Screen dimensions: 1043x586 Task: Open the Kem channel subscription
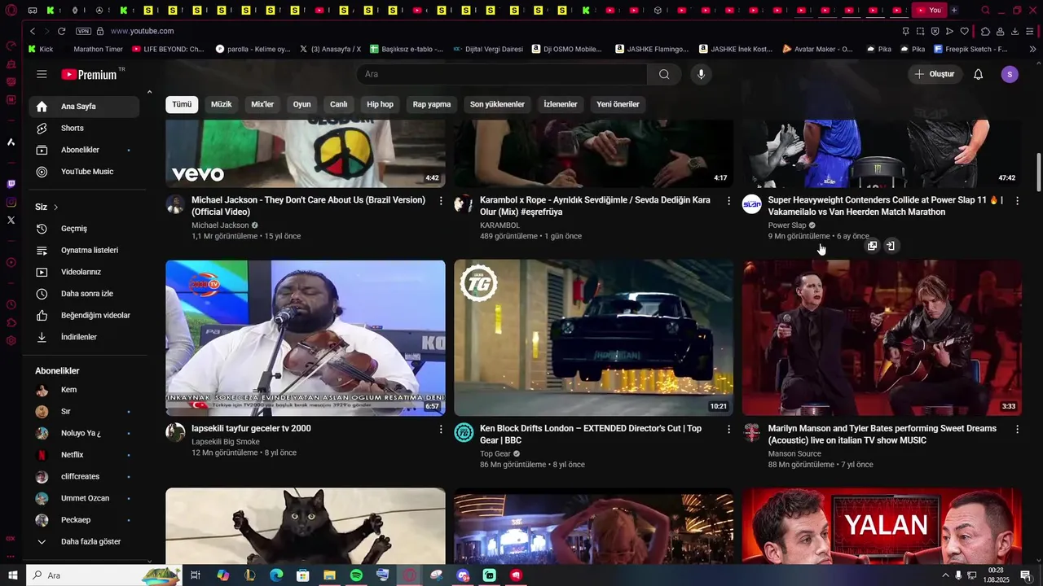[84, 390]
